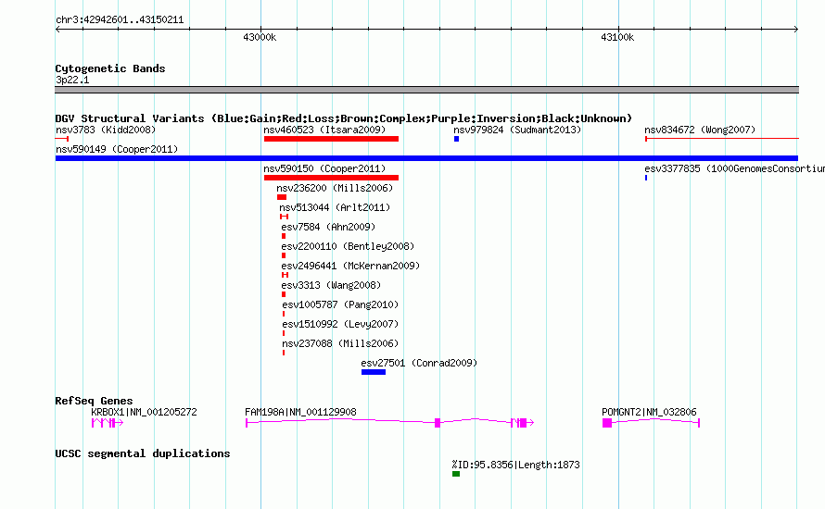This screenshot has height=509, width=825.
Task: Click the esv2496441 (McKernan2009) label
Action: [350, 266]
